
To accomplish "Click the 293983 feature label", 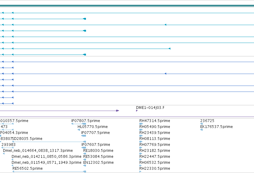I will pyautogui.click(x=8, y=145).
